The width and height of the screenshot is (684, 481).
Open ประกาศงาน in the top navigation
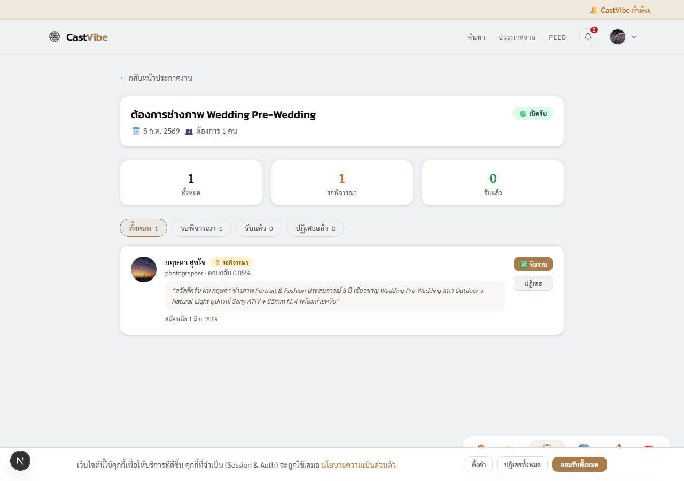[517, 37]
